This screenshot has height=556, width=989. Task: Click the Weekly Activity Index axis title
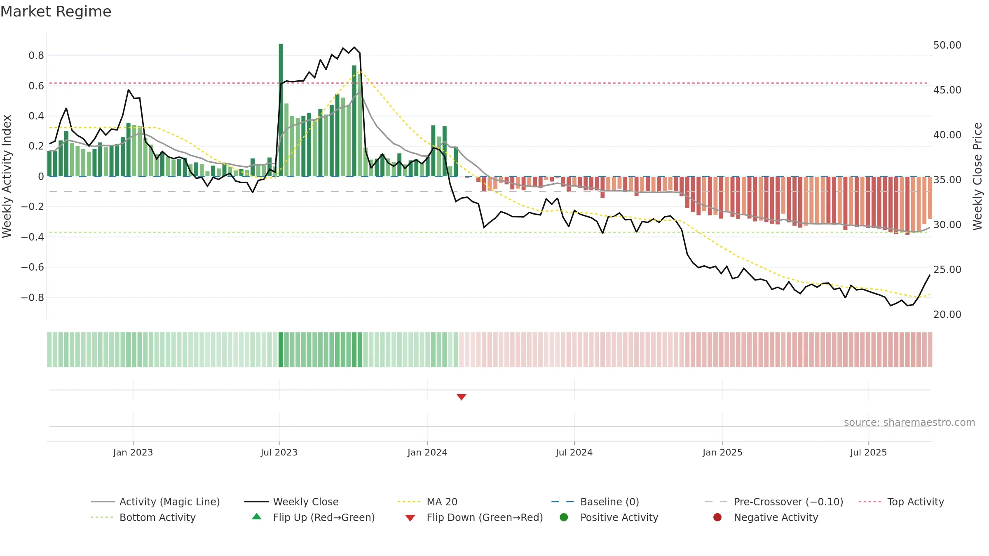tap(7, 176)
